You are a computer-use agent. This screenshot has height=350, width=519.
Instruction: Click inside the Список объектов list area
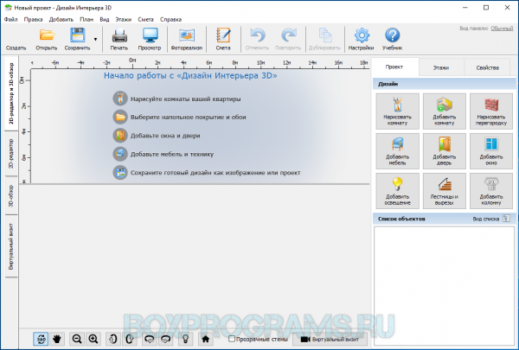(445, 286)
